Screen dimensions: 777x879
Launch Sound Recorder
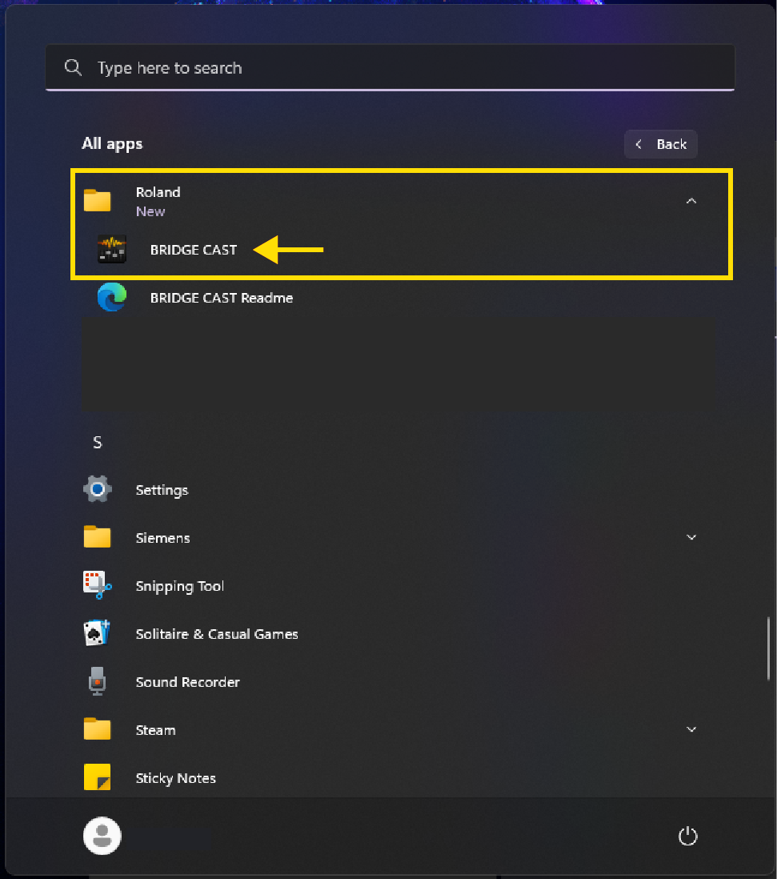coord(187,681)
